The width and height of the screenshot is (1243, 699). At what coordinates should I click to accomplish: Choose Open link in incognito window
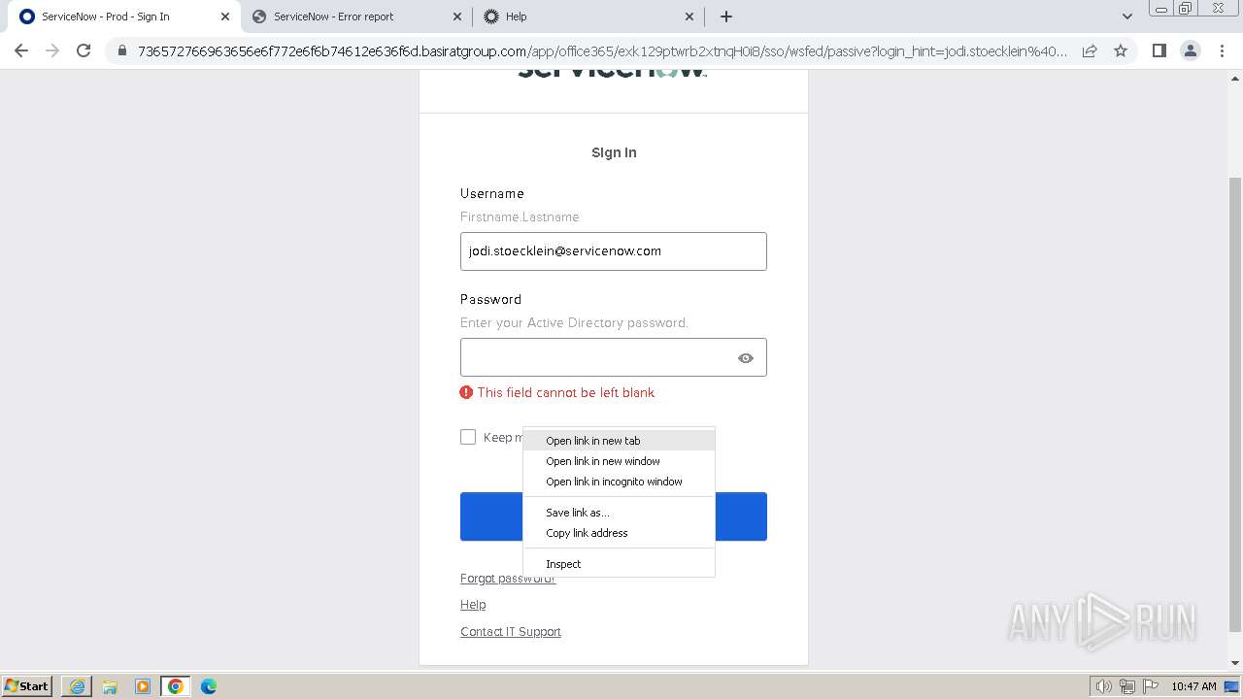pos(619,482)
